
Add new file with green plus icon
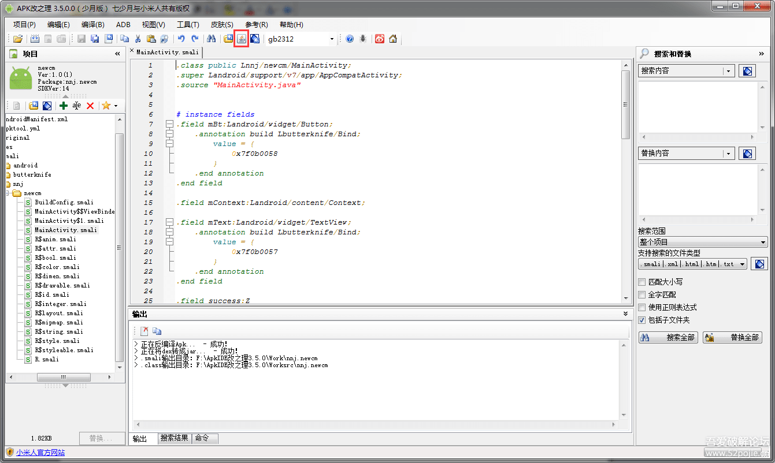(x=64, y=106)
